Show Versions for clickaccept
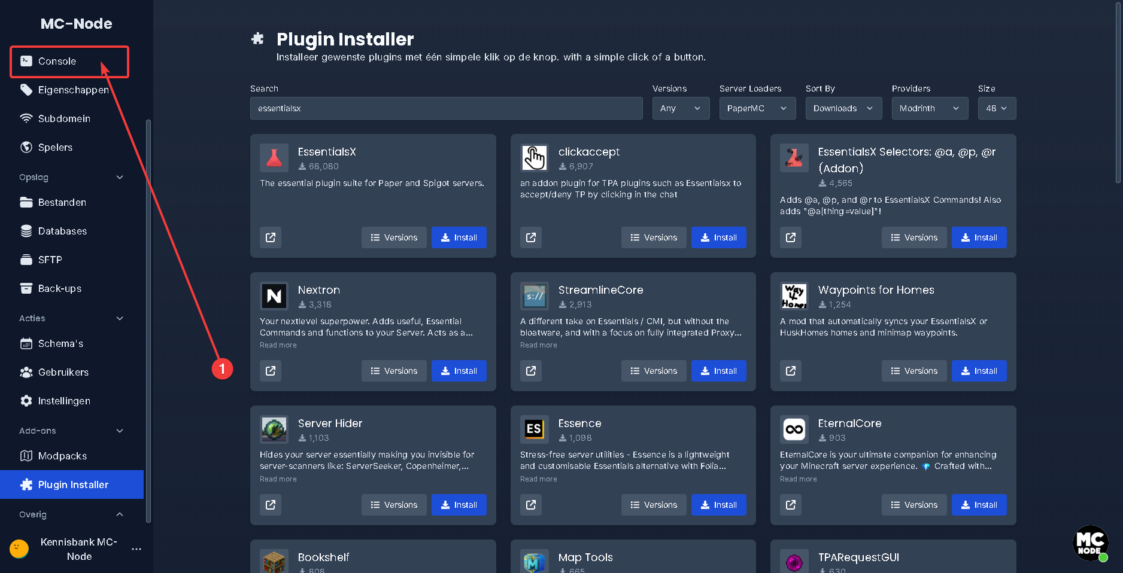1123x573 pixels. (x=654, y=237)
